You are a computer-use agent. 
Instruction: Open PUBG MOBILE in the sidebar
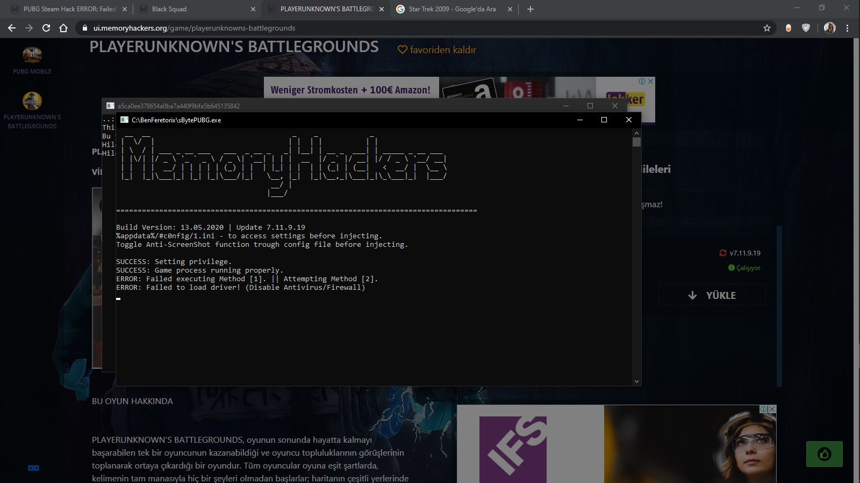click(32, 61)
